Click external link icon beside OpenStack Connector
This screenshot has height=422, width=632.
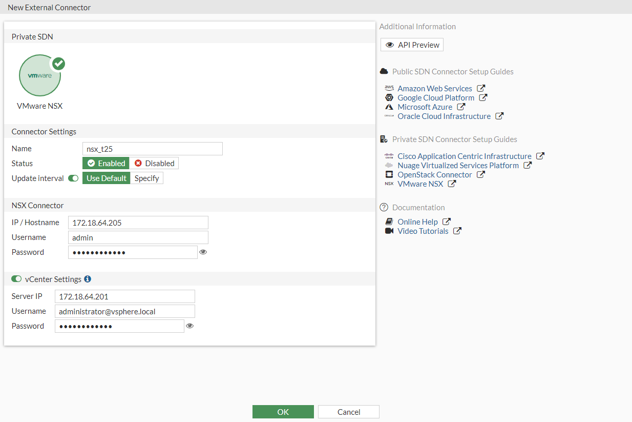pyautogui.click(x=480, y=174)
